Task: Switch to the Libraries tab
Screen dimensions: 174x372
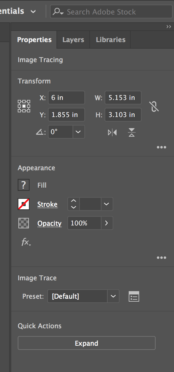Action: (110, 40)
